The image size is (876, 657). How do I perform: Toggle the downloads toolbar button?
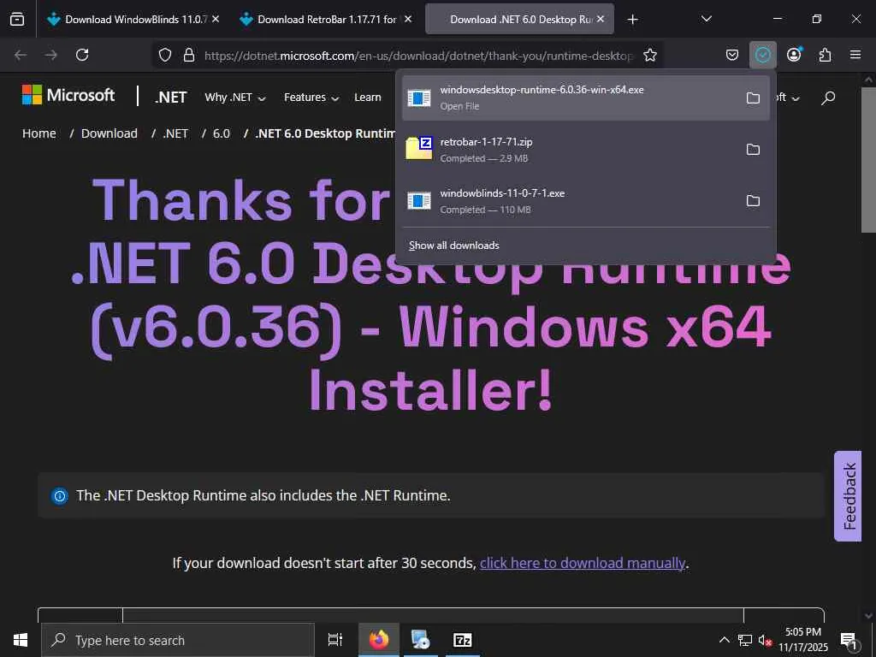coord(762,55)
